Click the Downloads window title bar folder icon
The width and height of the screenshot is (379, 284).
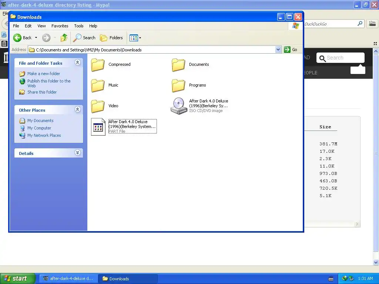[x=13, y=17]
